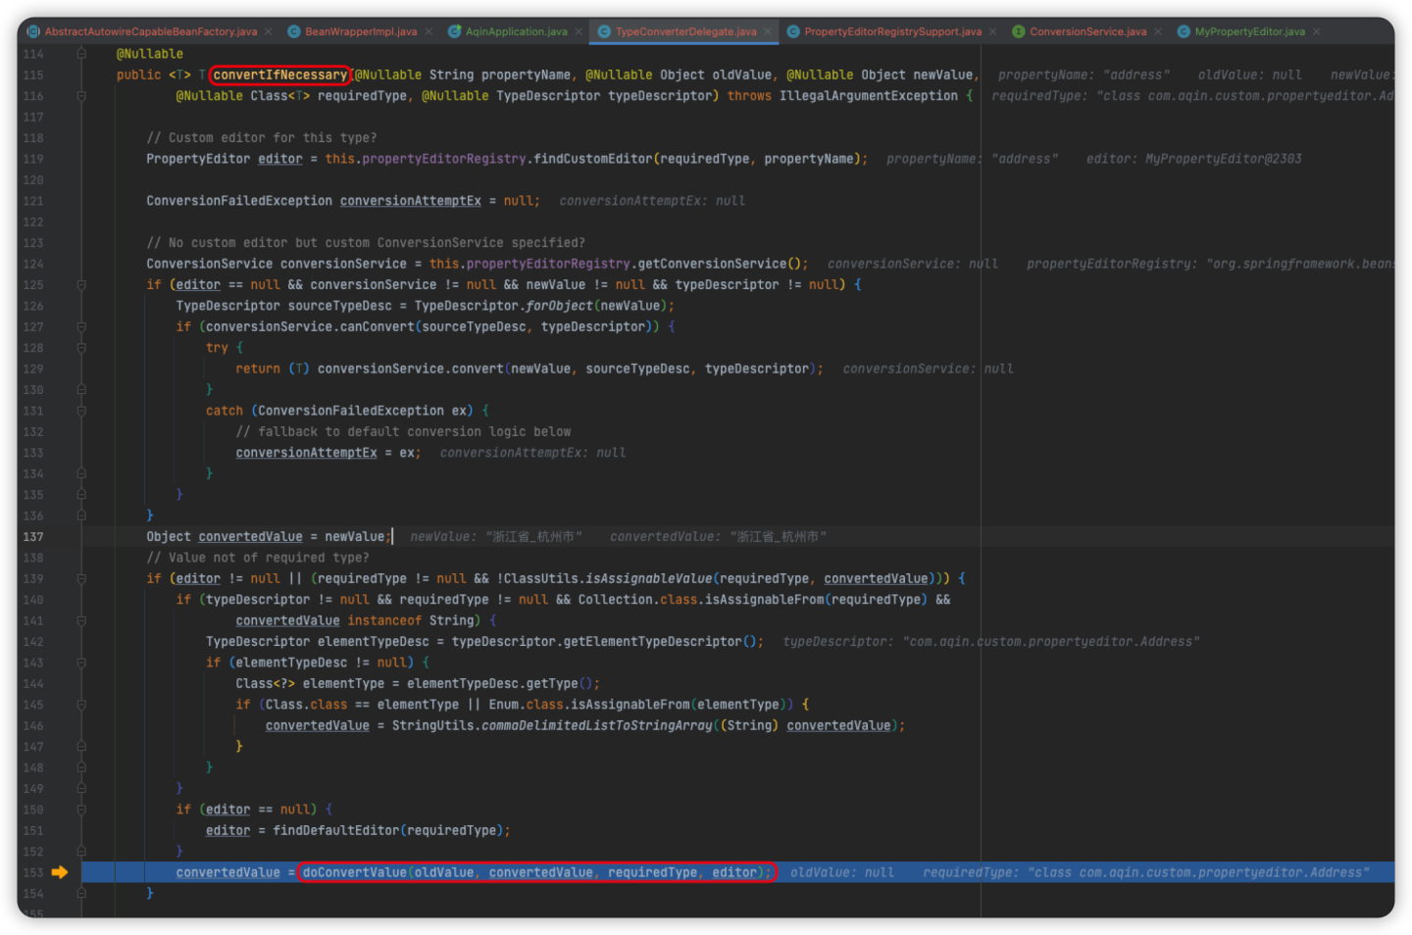The height and width of the screenshot is (935, 1412).
Task: Close the AqinApplication.java tab
Action: (x=579, y=31)
